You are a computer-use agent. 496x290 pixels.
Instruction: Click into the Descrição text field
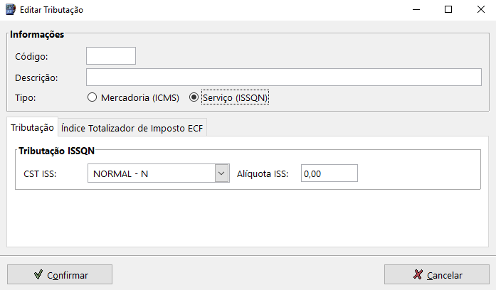click(284, 77)
